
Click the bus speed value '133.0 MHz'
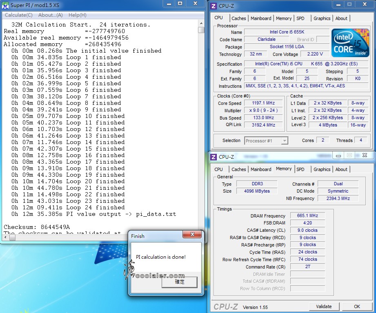(x=263, y=118)
